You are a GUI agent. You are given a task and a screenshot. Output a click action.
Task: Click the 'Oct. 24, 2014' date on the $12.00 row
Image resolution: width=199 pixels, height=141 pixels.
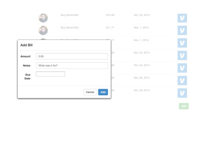coord(142,15)
